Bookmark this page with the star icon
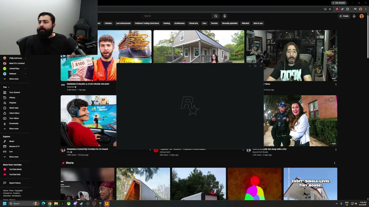Viewport: 369px width, 207px height. click(330, 9)
